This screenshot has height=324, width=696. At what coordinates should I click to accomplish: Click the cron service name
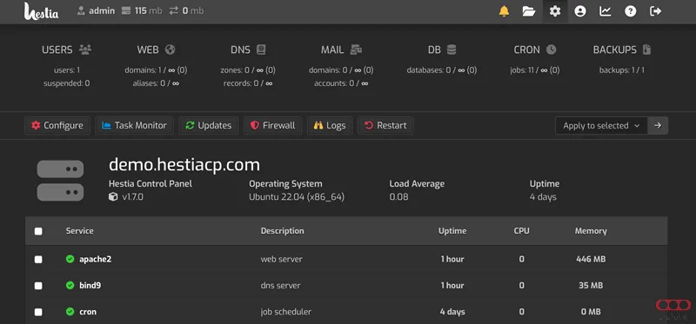coord(88,312)
